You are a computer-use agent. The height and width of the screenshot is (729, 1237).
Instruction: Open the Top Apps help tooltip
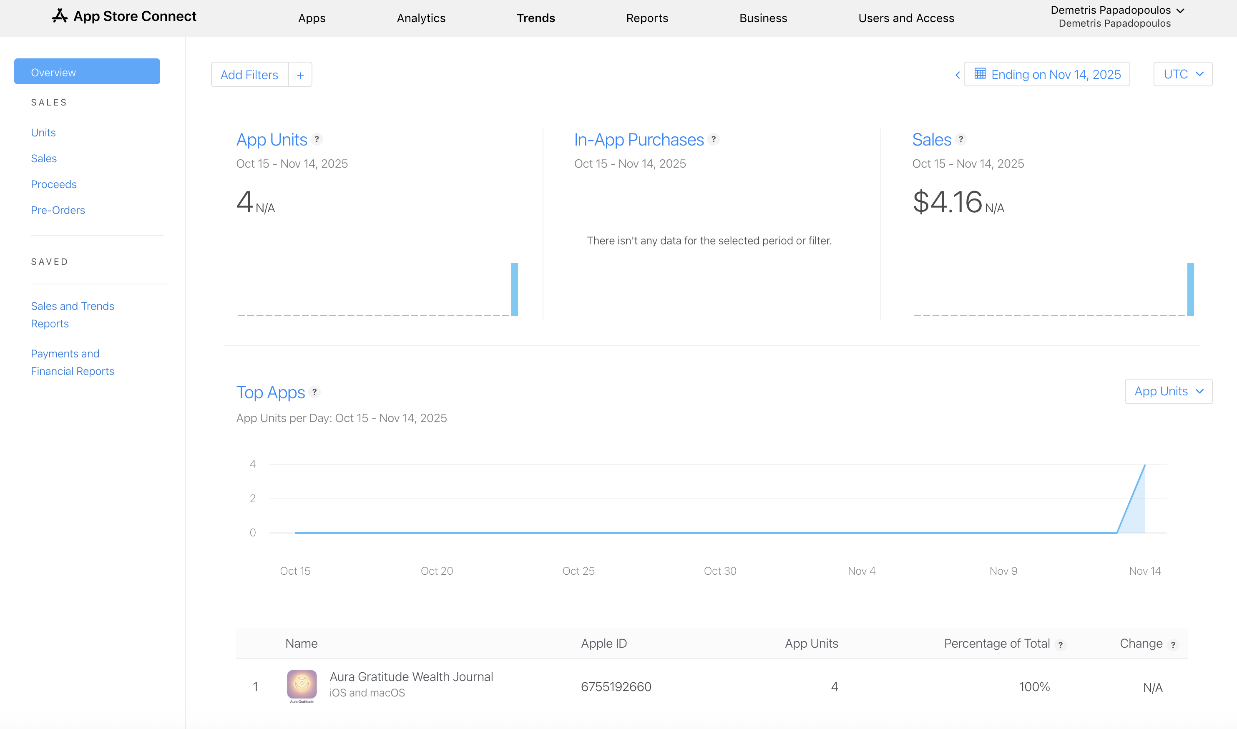pyautogui.click(x=315, y=392)
